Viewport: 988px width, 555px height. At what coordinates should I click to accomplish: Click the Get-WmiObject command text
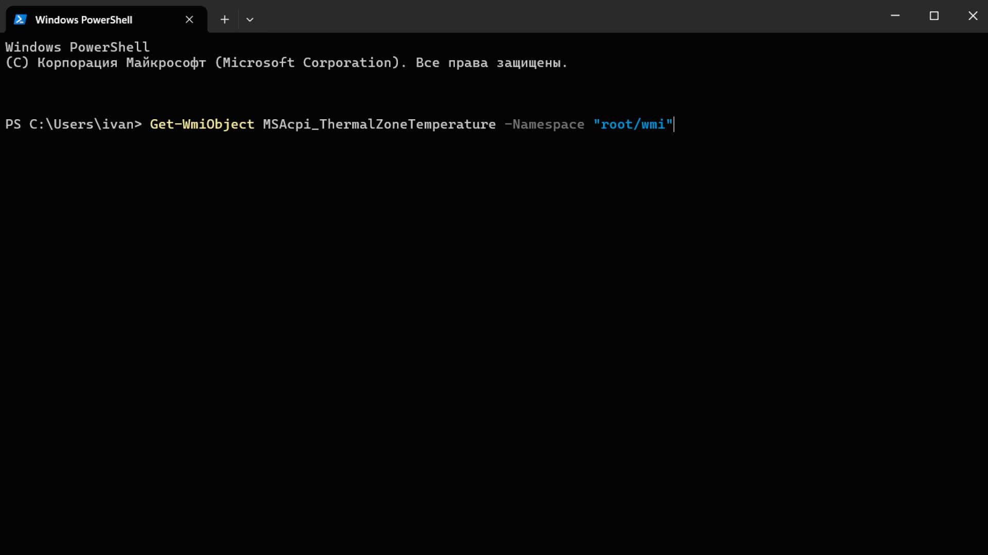[202, 124]
